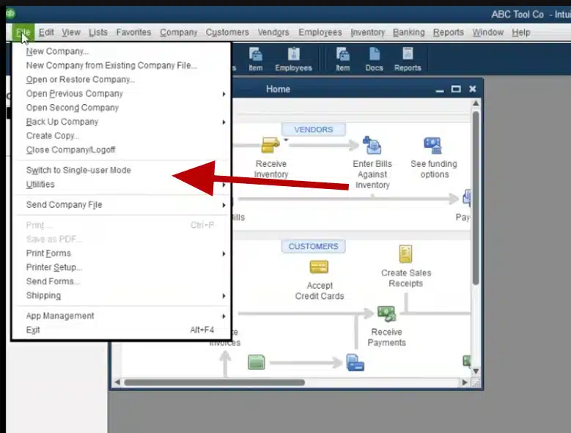The width and height of the screenshot is (571, 433).
Task: Click the green icon at bottom of Home
Action: pos(256,363)
